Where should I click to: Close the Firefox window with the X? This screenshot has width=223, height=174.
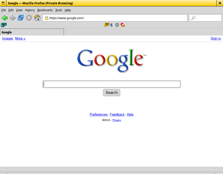point(220,3)
